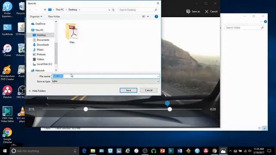This screenshot has width=276, height=155.
Task: Open Chrome from taskbar
Action: 214,151
